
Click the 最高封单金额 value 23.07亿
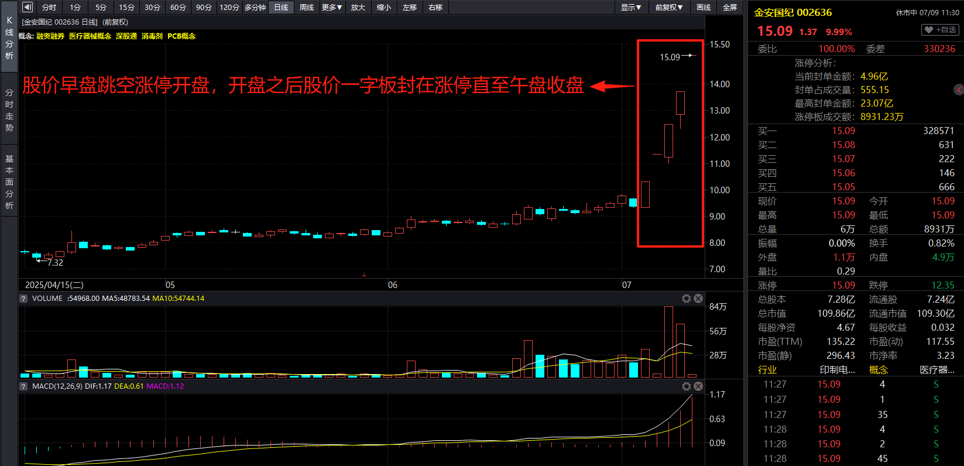pos(877,104)
